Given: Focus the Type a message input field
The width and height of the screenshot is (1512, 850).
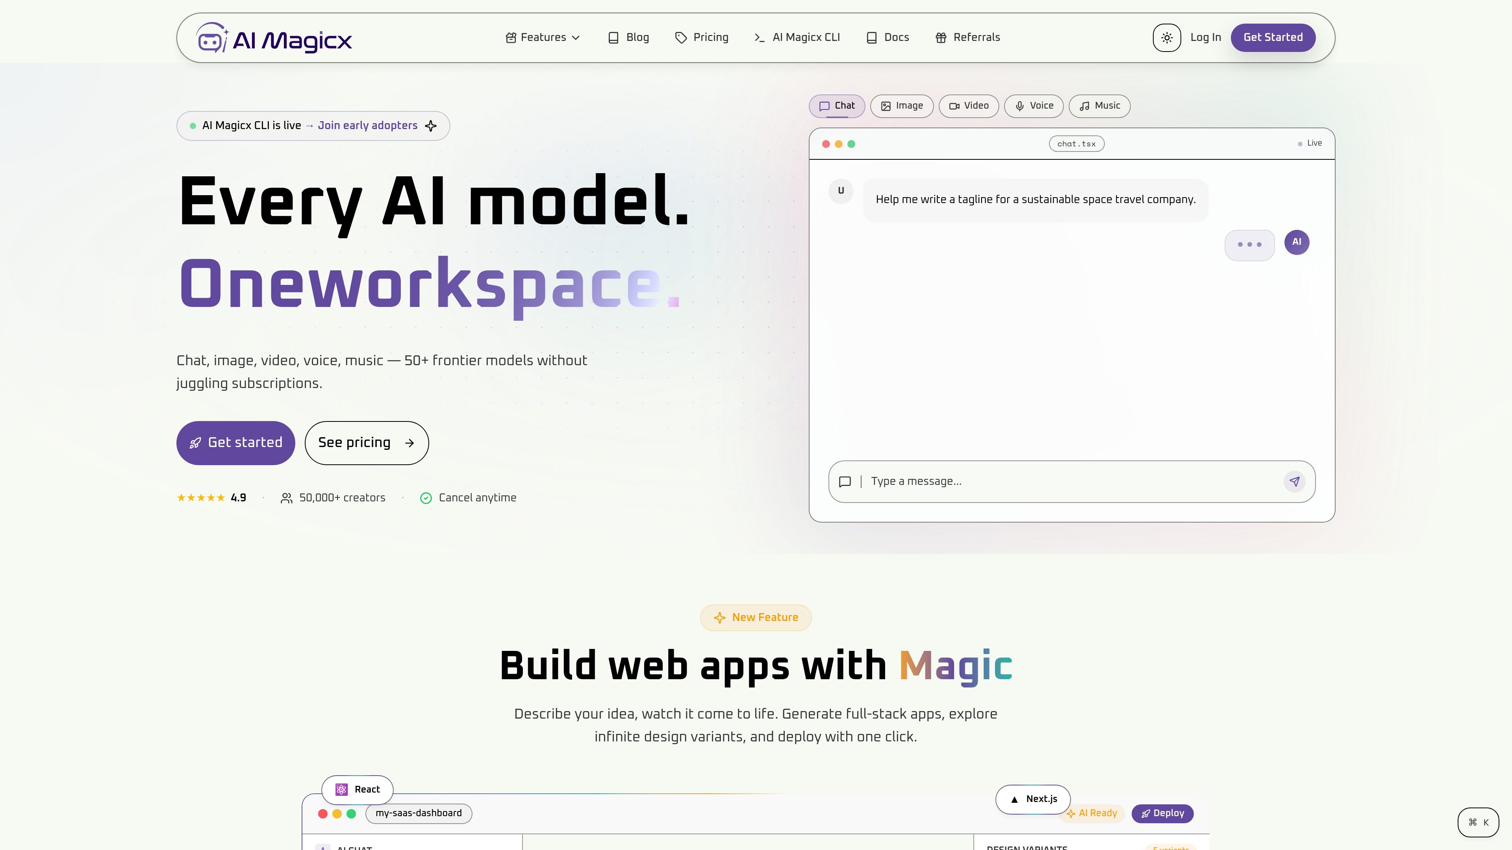Looking at the screenshot, I should 1072,482.
